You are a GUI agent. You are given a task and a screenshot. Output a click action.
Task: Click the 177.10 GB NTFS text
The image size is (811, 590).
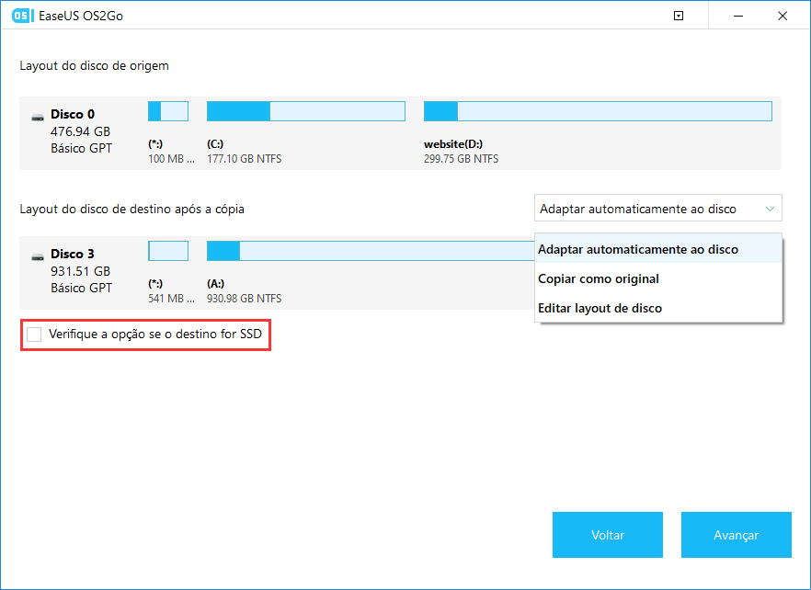(245, 159)
